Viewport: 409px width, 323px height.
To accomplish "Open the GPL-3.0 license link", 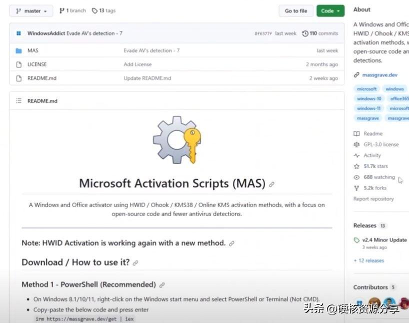I will pyautogui.click(x=381, y=144).
